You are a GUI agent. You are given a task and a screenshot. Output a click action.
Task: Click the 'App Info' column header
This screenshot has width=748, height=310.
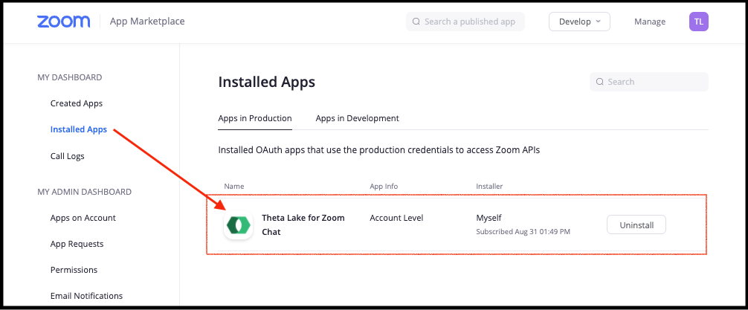(x=384, y=186)
